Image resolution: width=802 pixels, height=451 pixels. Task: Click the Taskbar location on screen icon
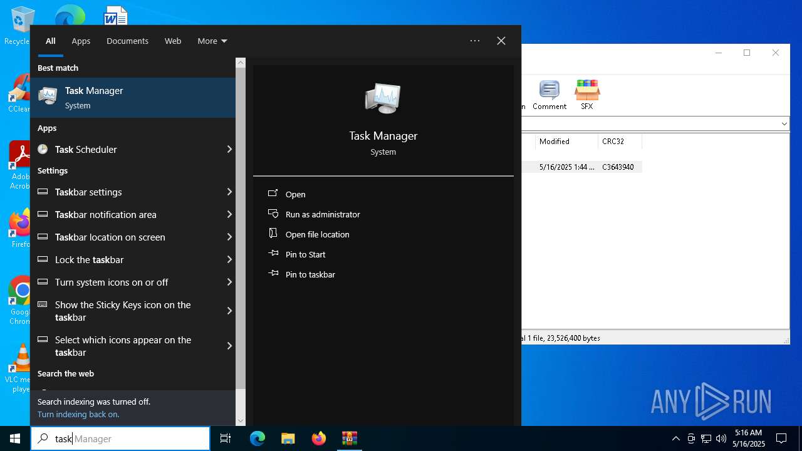pos(43,237)
